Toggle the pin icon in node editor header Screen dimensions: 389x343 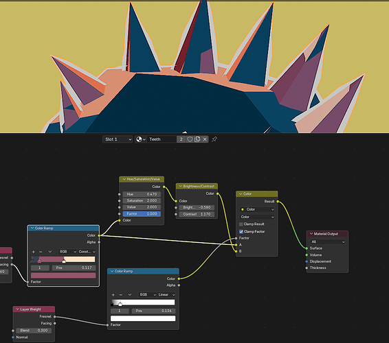(214, 139)
